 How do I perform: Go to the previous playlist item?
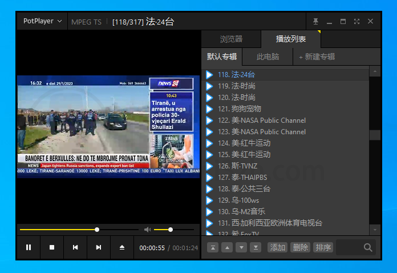click(x=75, y=247)
